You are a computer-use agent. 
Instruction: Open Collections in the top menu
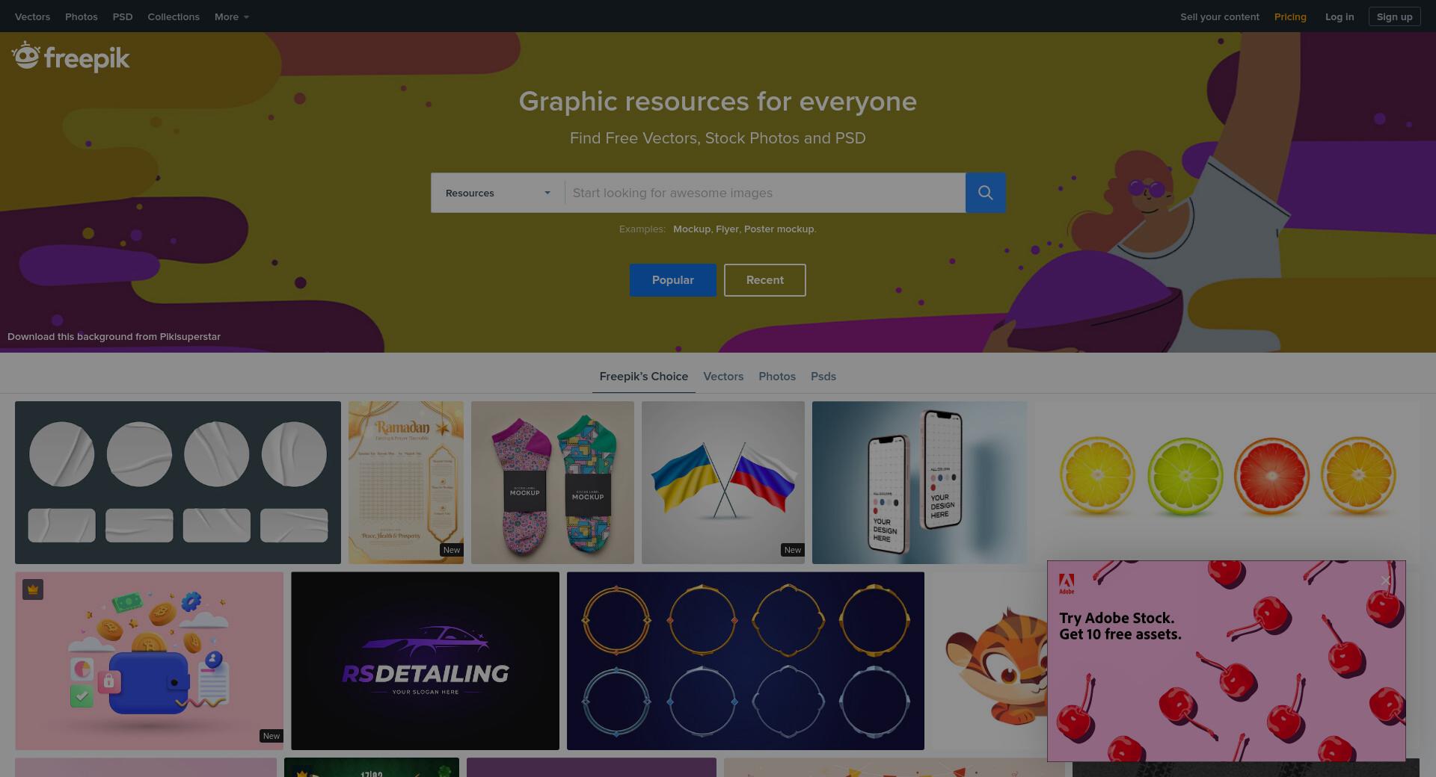pyautogui.click(x=174, y=16)
